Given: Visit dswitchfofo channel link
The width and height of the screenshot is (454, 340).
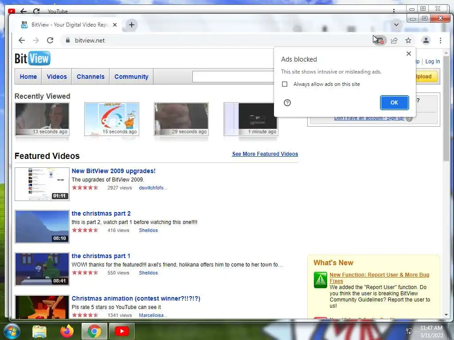Looking at the screenshot, I should click(153, 188).
